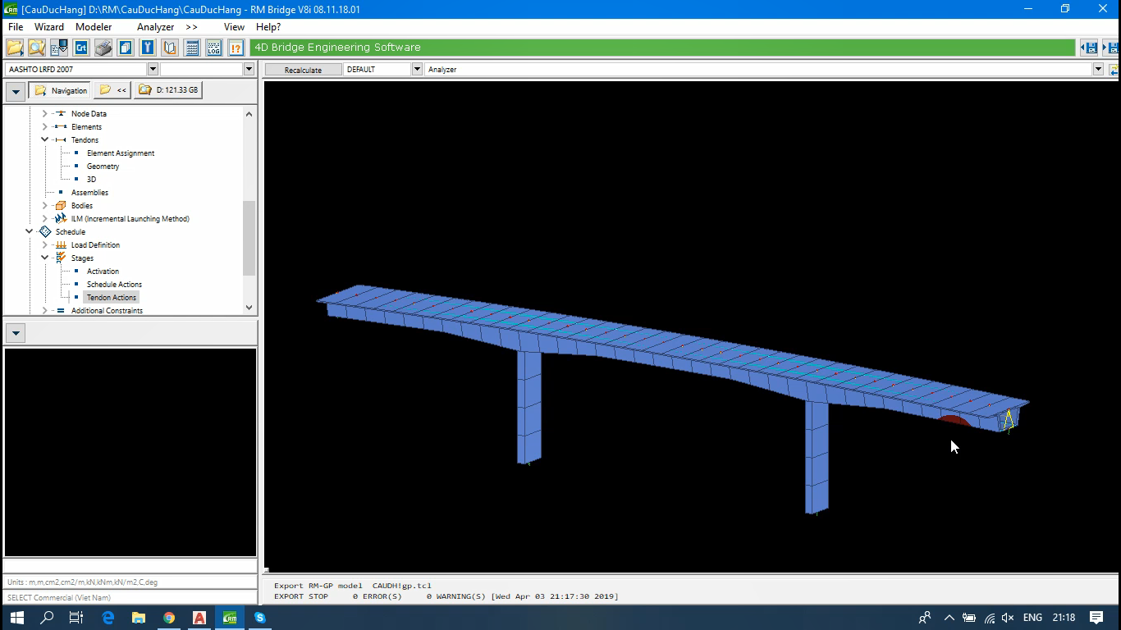Open Google Chrome from the taskbar
1121x630 pixels.
pyautogui.click(x=169, y=618)
